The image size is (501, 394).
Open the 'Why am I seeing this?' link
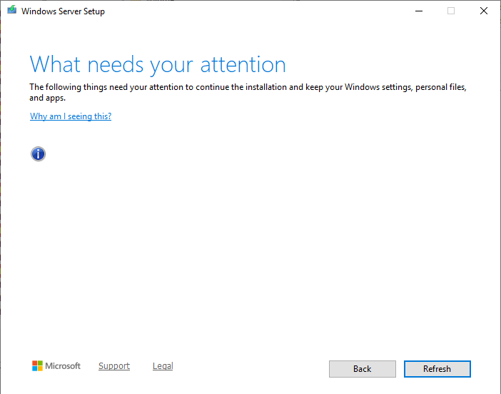pos(71,116)
